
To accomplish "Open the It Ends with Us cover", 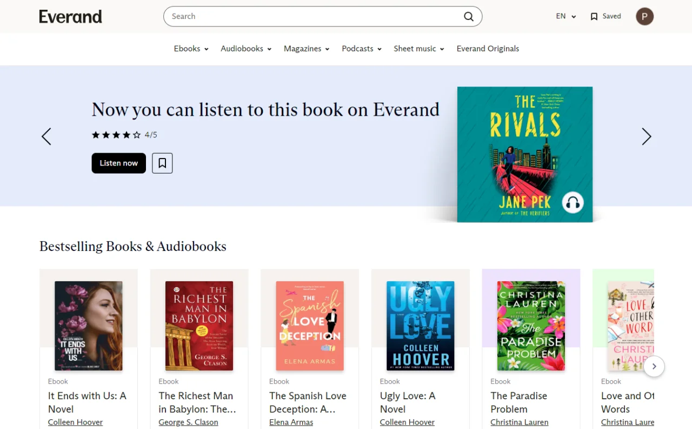I will click(89, 326).
